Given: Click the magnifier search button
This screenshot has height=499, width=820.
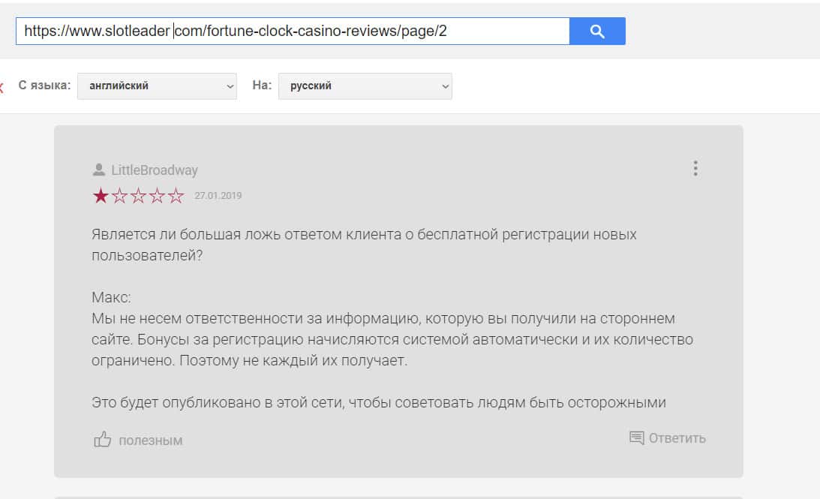Looking at the screenshot, I should click(597, 32).
